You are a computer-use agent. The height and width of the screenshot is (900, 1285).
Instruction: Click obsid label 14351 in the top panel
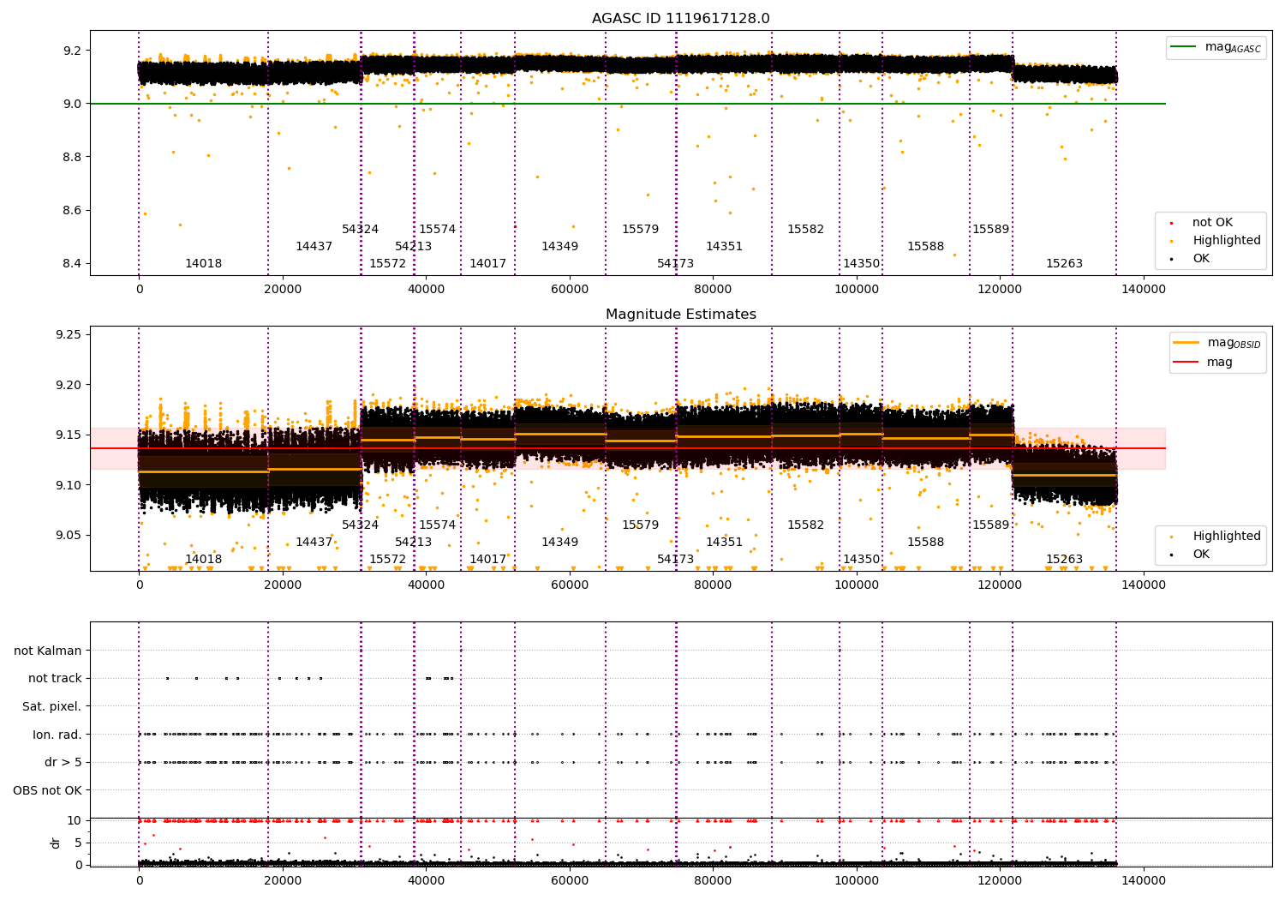click(724, 247)
